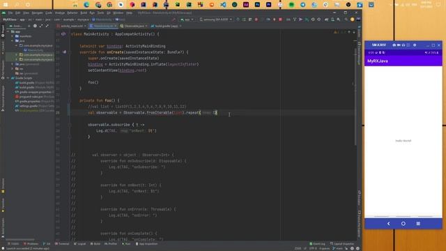
Task: Click the red Stop button in toolbar
Action: 280,20
